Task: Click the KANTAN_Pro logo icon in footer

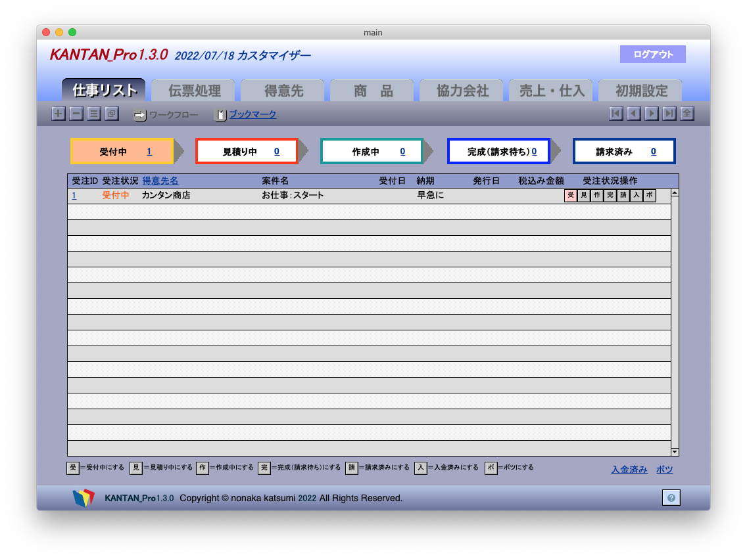Action: [x=84, y=498]
